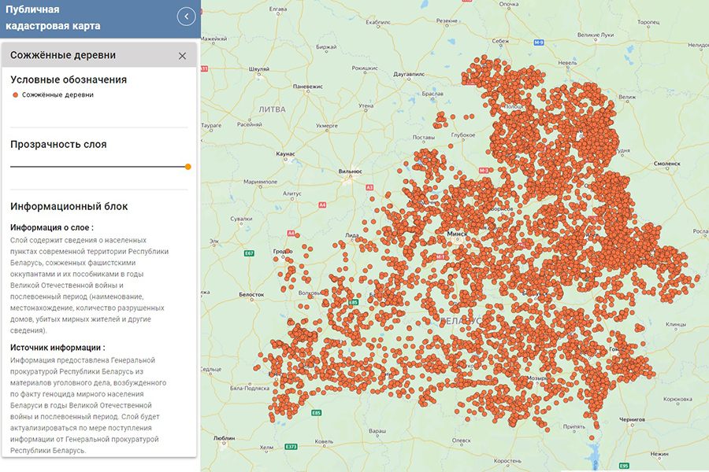Click the Условные обозначения heading
This screenshot has height=472, width=709.
[69, 79]
